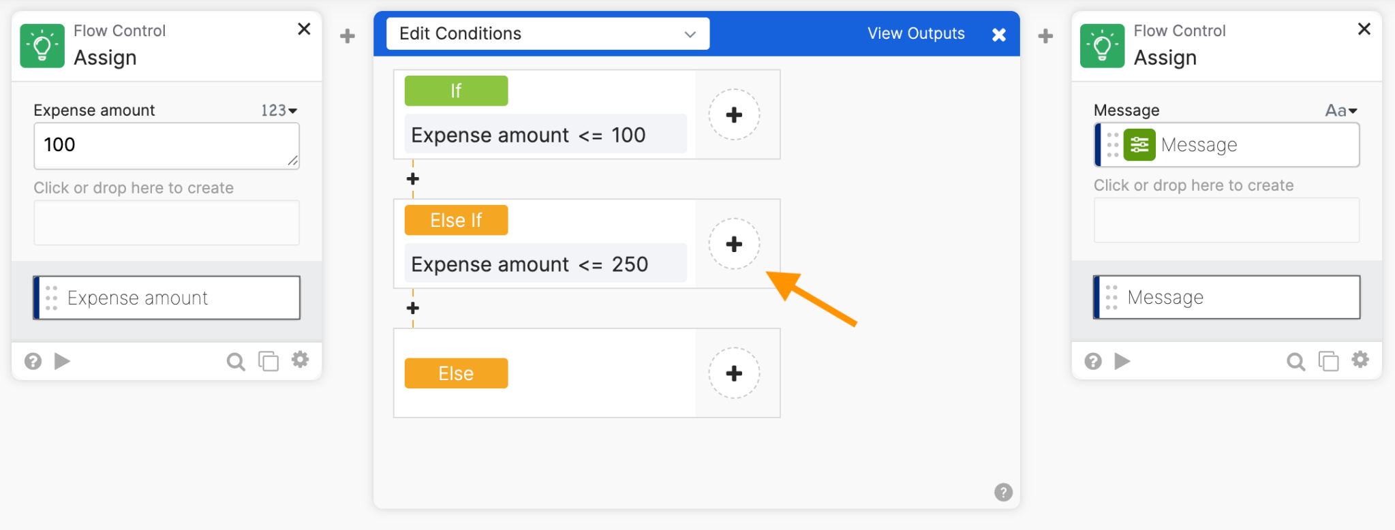Viewport: 1395px width, 530px height.
Task: Click copy icon on right Assign card
Action: tap(1328, 361)
